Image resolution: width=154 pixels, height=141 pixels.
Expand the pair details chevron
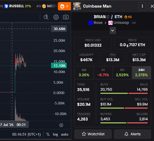pos(113,31)
